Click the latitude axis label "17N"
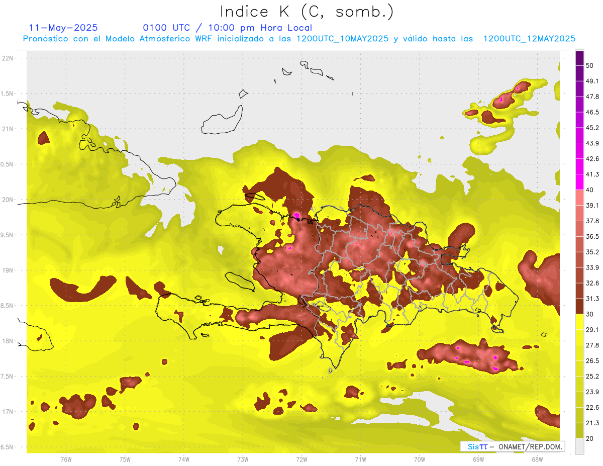The image size is (603, 466). tap(8, 412)
